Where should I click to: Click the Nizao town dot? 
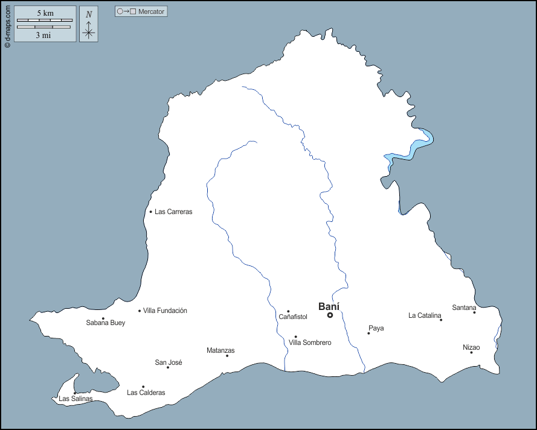point(471,352)
